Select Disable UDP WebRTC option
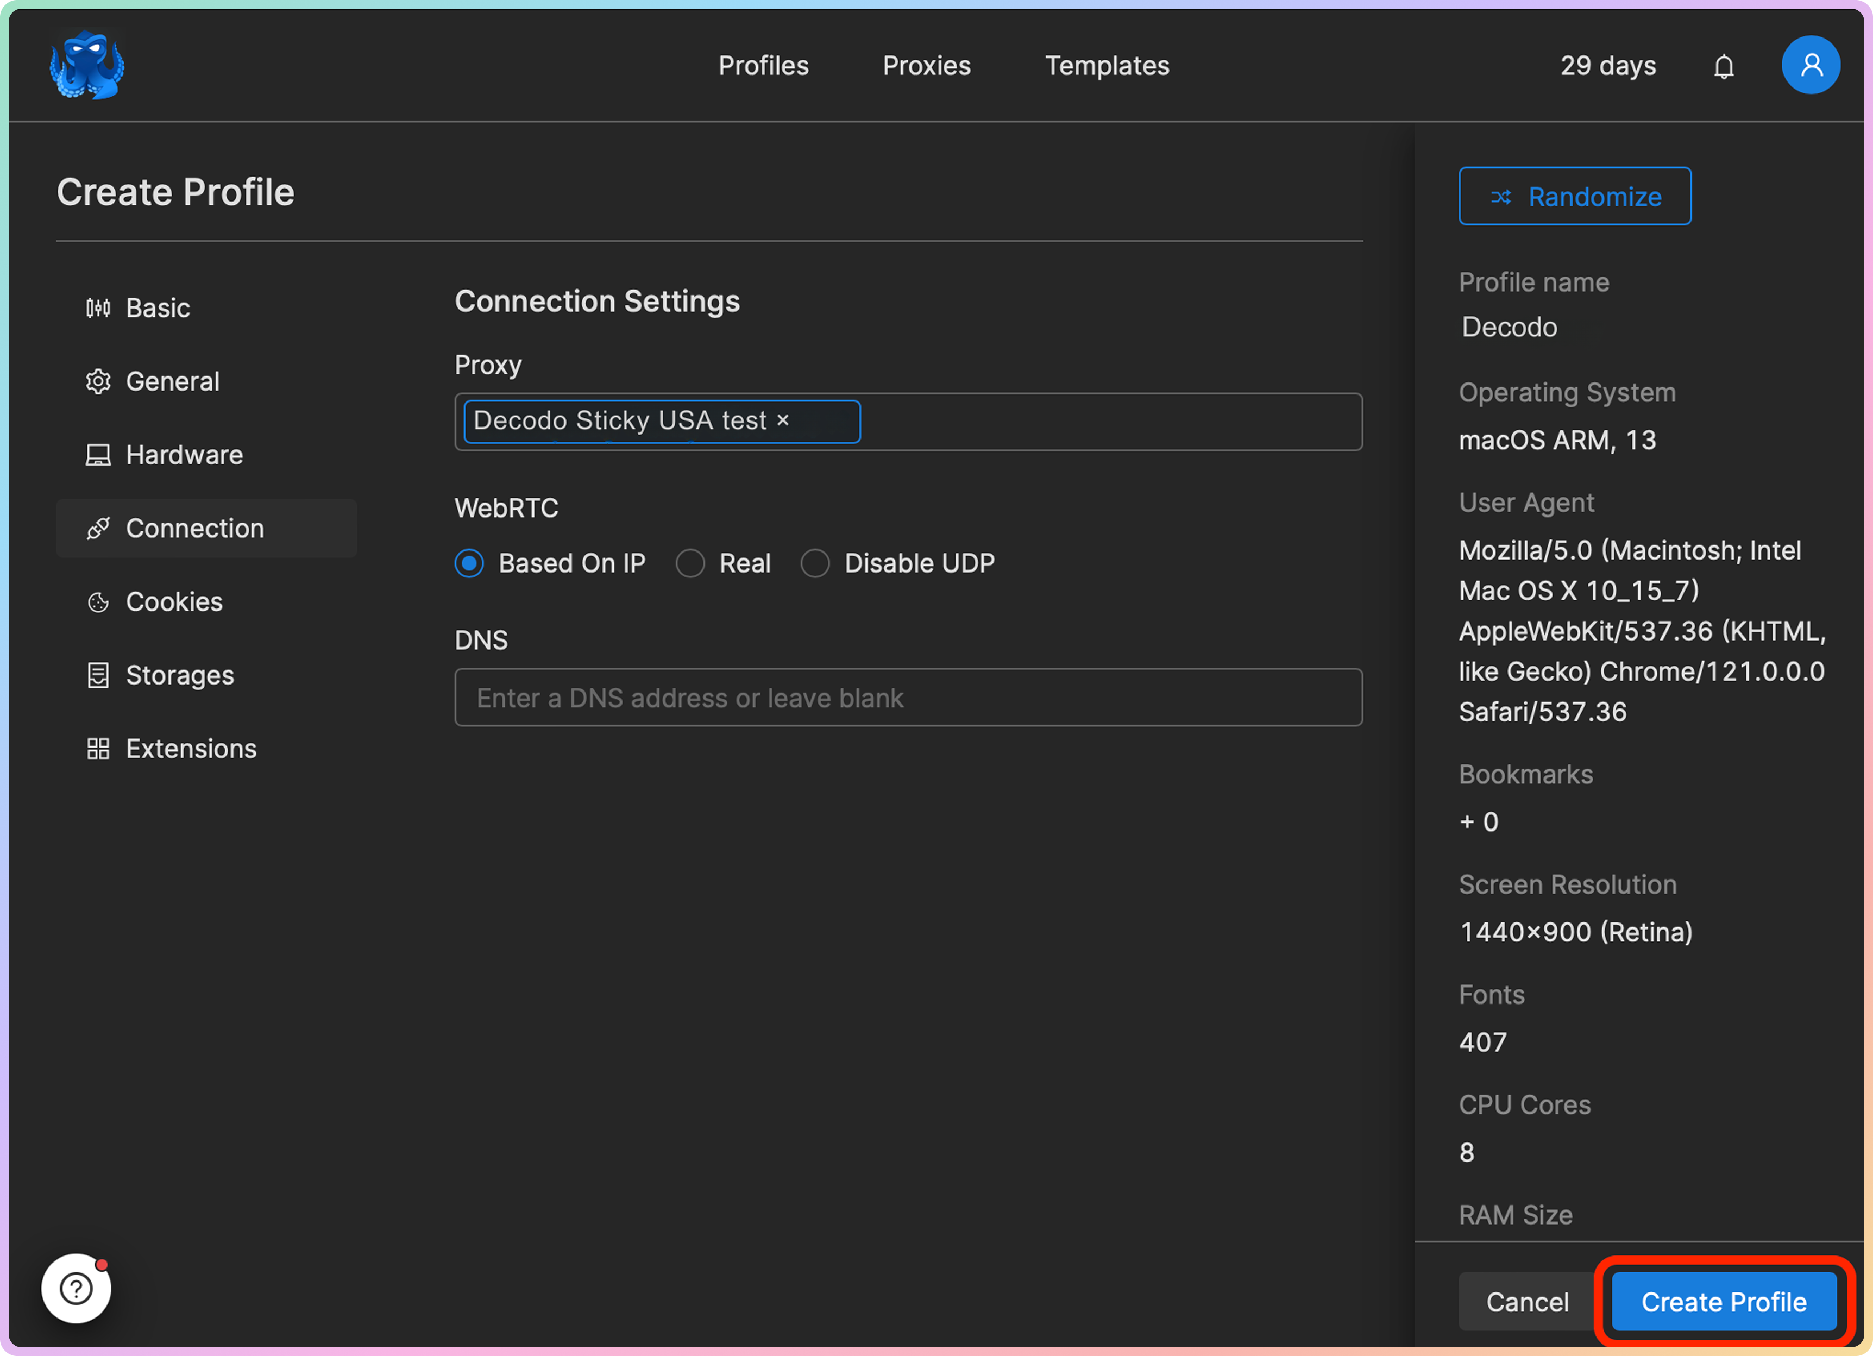Viewport: 1873px width, 1356px height. tap(815, 563)
